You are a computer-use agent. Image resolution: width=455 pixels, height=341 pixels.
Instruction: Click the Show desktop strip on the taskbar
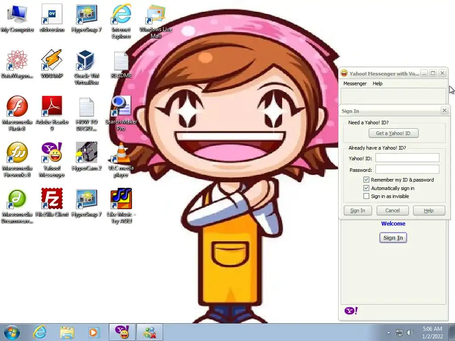(452, 332)
